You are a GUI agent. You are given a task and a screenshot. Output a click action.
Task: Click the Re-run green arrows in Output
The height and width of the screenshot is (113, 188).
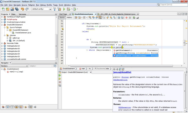[x=60, y=75]
